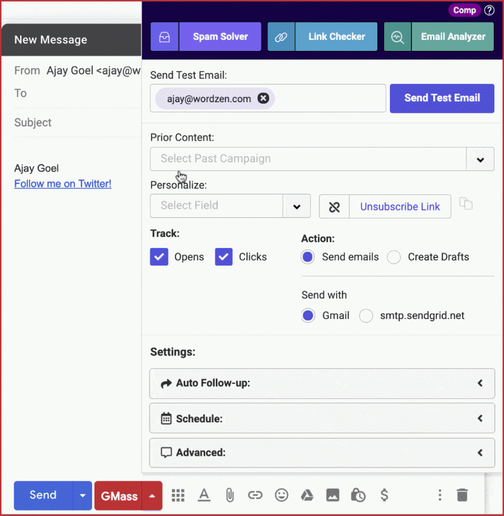This screenshot has height=516, width=504.
Task: Remove ajay@wordzen.com test address chip
Action: click(x=263, y=99)
